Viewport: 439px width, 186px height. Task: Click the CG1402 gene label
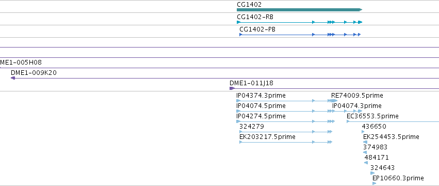(x=249, y=5)
